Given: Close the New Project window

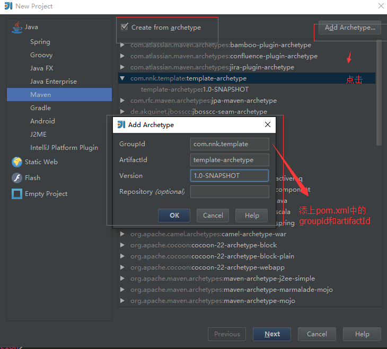Looking at the screenshot, I should pos(381,6).
